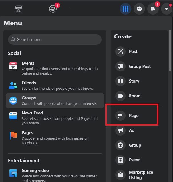Open the Events menu entry
173x182 pixels.
tap(55, 68)
